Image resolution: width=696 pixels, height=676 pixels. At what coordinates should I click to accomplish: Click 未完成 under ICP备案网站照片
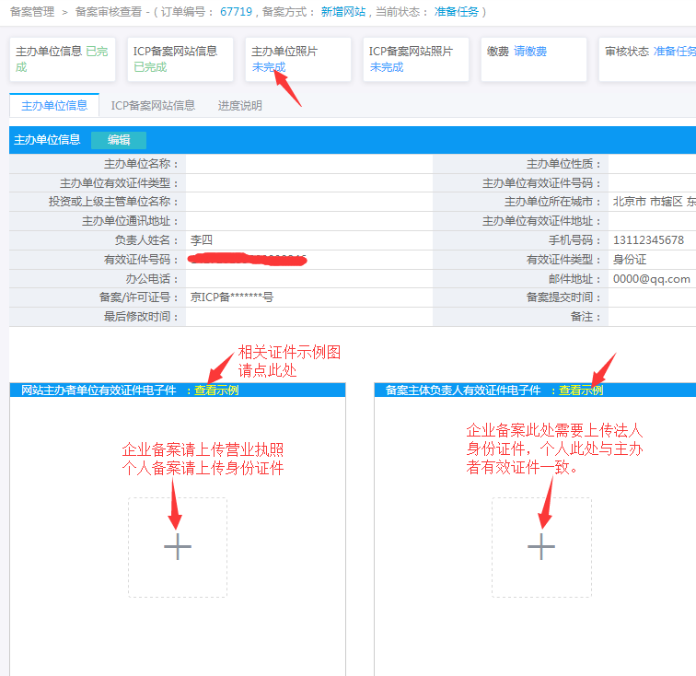387,67
